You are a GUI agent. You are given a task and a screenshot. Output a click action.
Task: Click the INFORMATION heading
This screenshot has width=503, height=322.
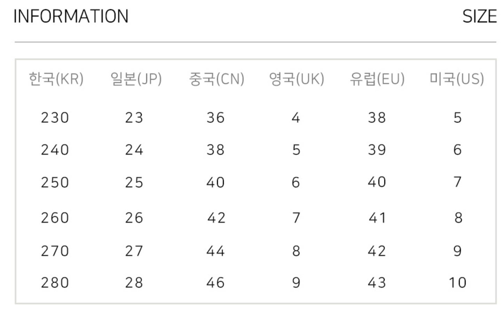coord(71,16)
